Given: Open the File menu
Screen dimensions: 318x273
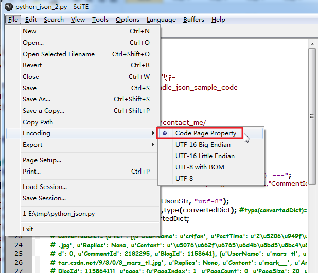Looking at the screenshot, I should click(13, 20).
